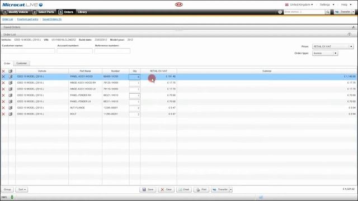Edit Qty field for BOLT row
Screen dimensions: 358x201
click(x=135, y=114)
